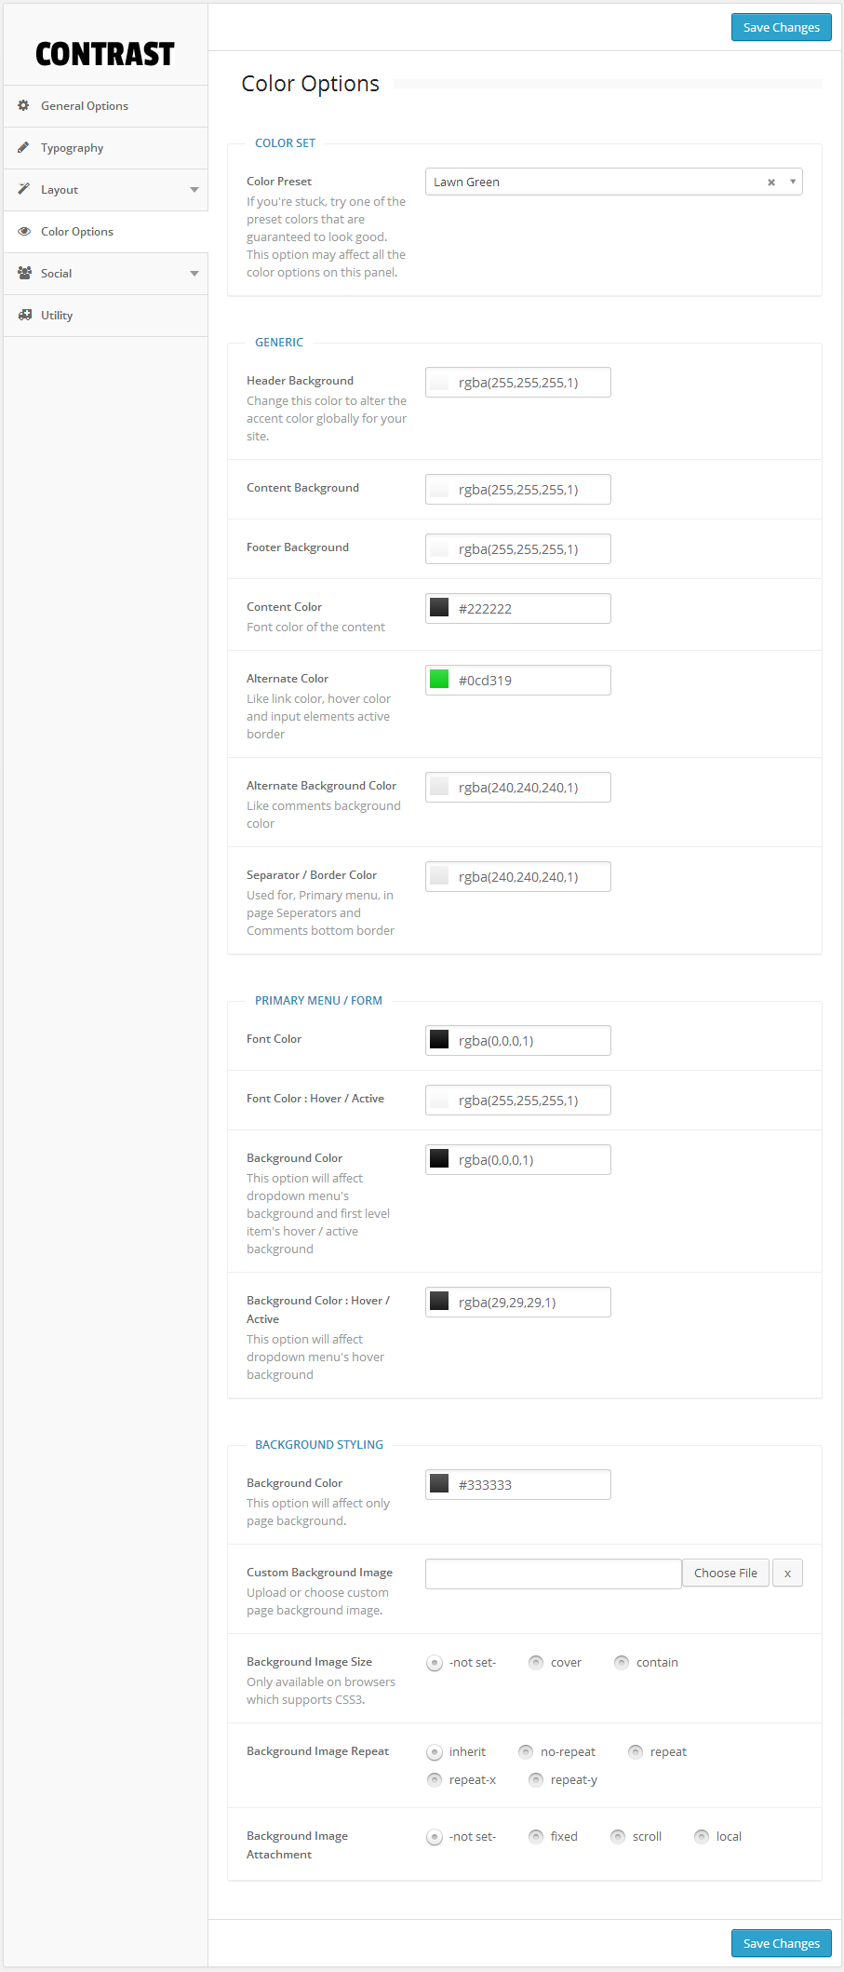Viewport: 844px width, 1972px height.
Task: Open the Typography settings section
Action: 73,148
